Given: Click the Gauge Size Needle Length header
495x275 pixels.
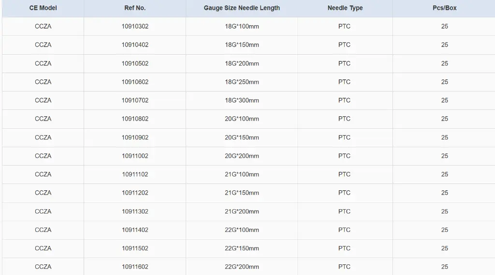Looking at the screenshot, I should [x=242, y=8].
